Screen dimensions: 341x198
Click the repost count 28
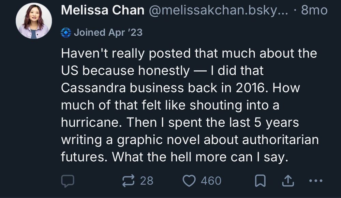(147, 181)
